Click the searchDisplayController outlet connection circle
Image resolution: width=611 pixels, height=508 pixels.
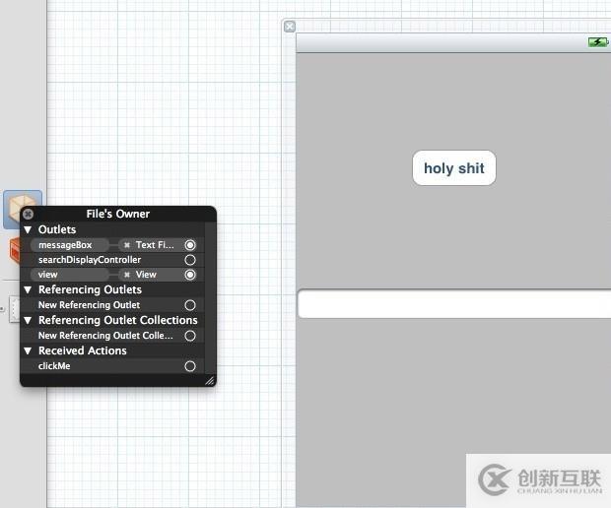coord(190,260)
